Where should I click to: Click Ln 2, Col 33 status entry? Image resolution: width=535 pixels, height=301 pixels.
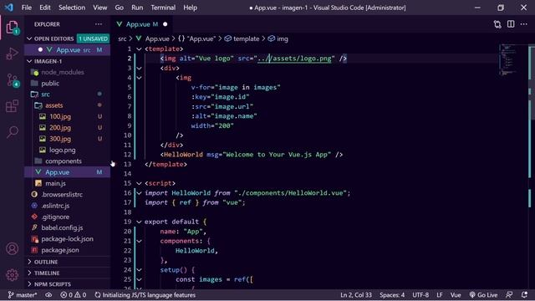point(356,295)
